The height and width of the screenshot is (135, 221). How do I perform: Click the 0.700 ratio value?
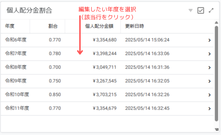click(55, 67)
